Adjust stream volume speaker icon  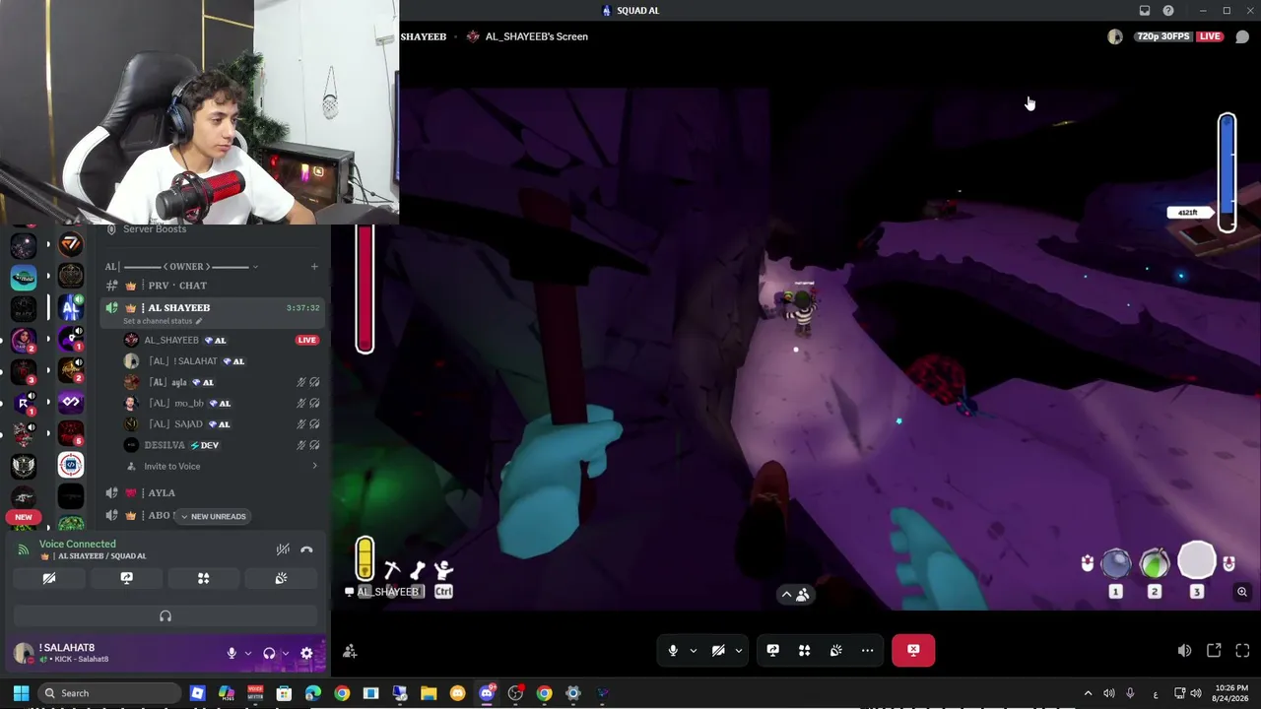pos(1184,651)
